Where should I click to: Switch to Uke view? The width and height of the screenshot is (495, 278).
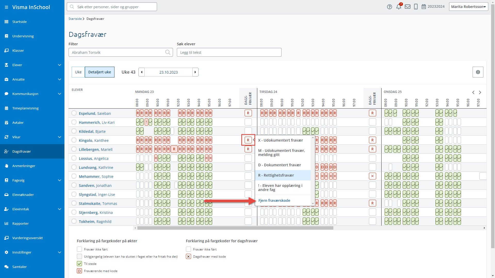pyautogui.click(x=78, y=72)
